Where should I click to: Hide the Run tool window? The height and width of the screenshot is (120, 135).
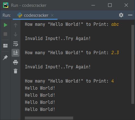click(x=130, y=15)
